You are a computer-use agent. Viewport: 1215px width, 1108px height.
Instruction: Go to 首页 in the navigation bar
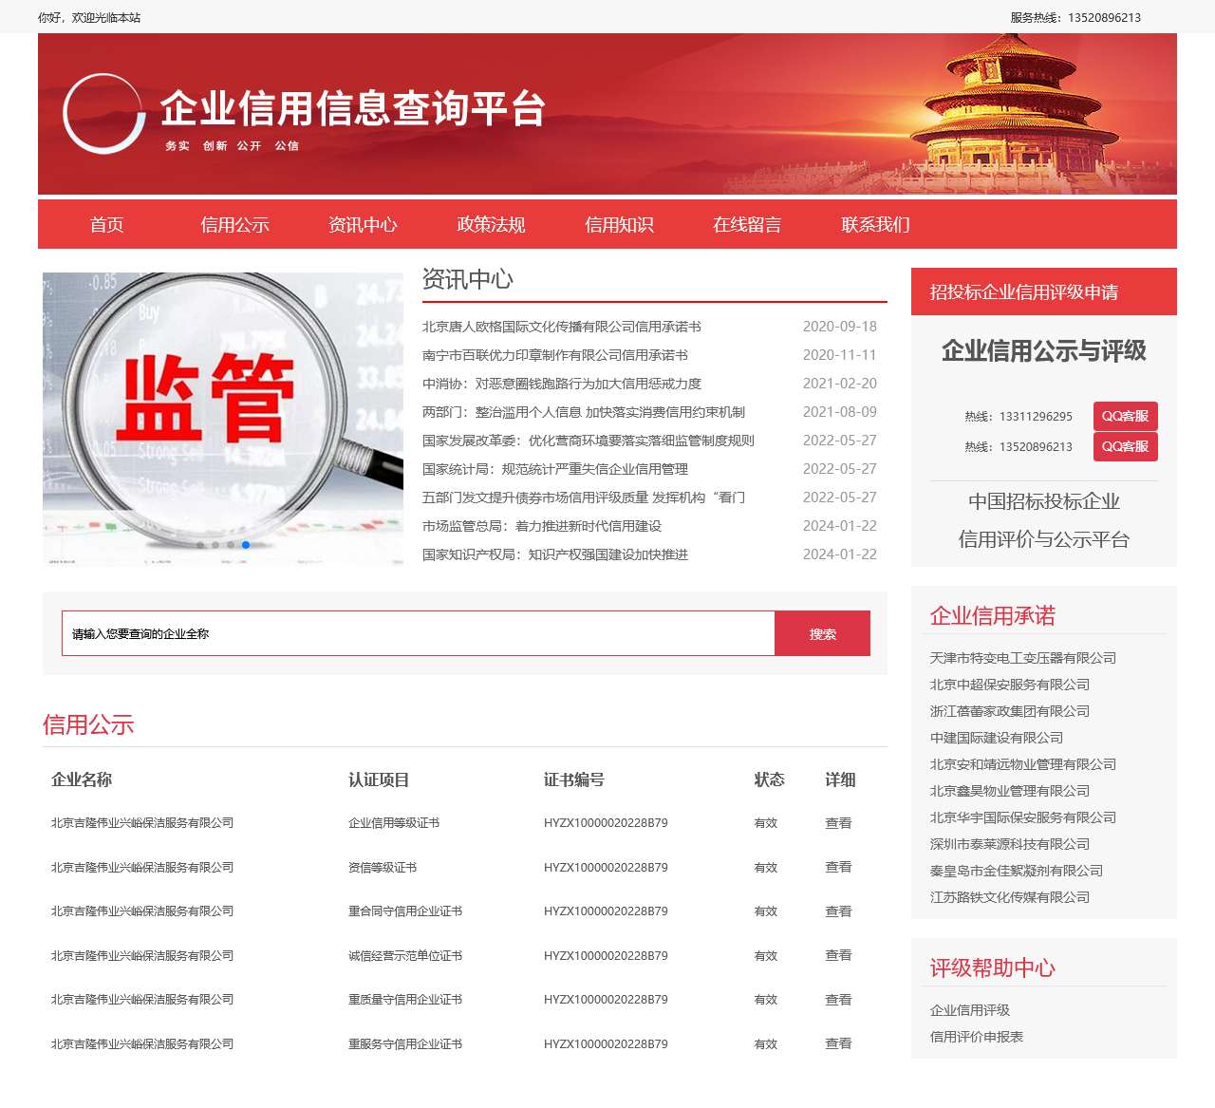(x=106, y=225)
